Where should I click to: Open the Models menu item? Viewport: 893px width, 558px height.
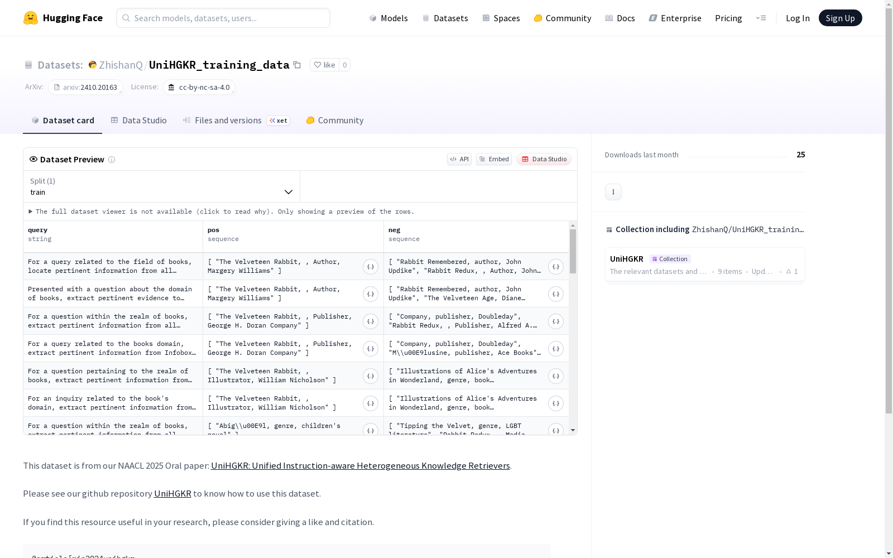click(388, 18)
